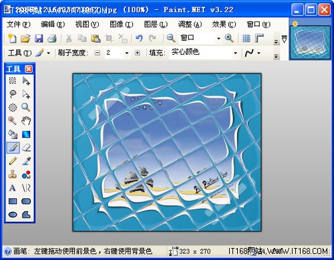Increase brush width with plus button
The height and width of the screenshot is (260, 334).
tap(138, 53)
